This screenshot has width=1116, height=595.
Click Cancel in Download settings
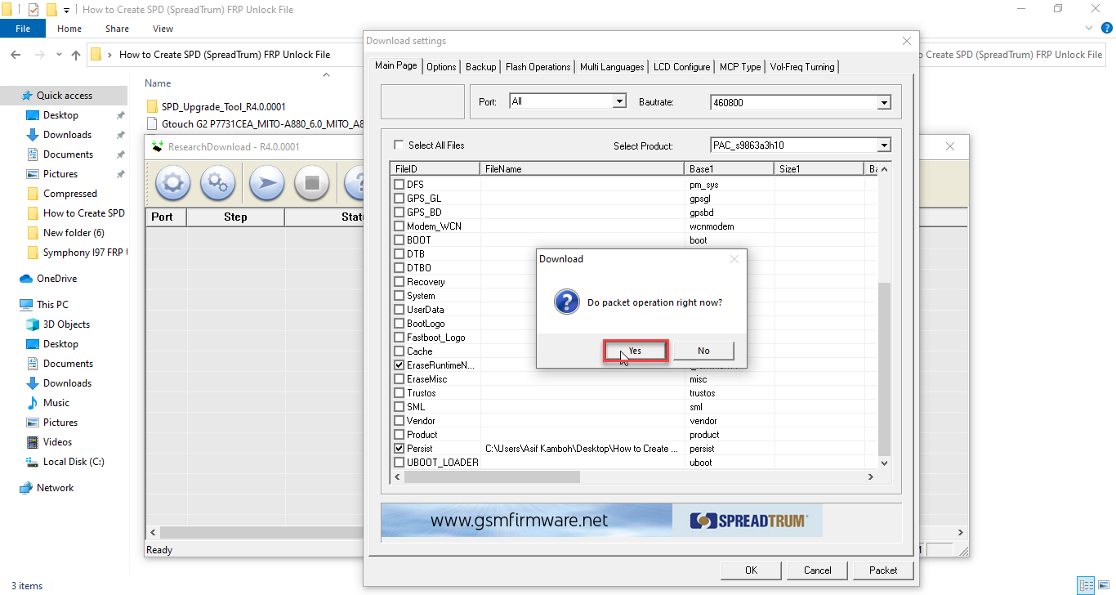point(817,570)
